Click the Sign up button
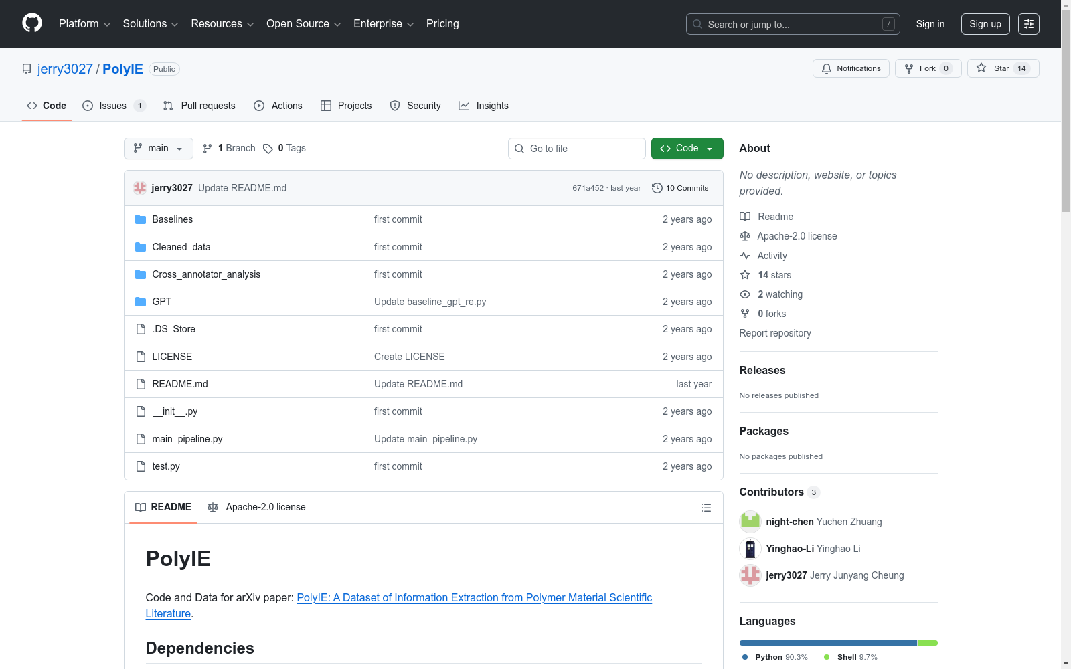 point(985,24)
